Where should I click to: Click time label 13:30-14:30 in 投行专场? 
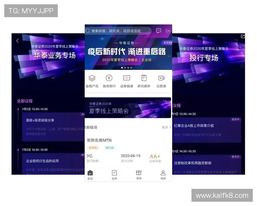(188, 114)
